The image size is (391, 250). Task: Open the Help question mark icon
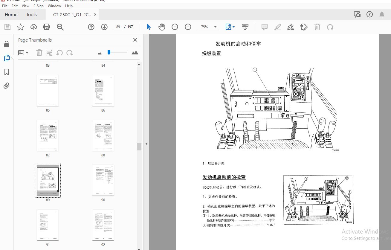[x=369, y=14]
